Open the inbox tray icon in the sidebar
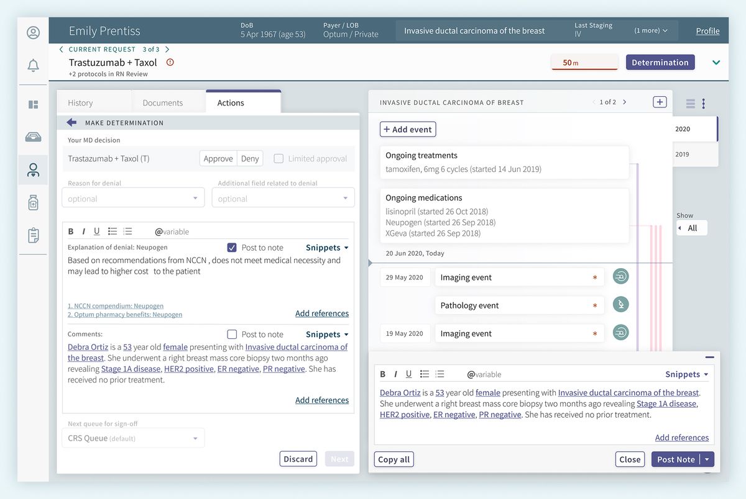The height and width of the screenshot is (499, 746). (33, 137)
